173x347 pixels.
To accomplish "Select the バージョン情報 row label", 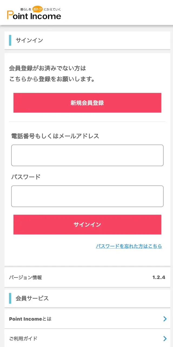I will [x=25, y=277].
